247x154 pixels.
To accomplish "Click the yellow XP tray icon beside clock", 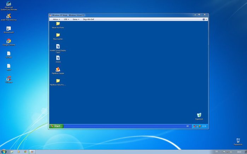I will [200, 126].
